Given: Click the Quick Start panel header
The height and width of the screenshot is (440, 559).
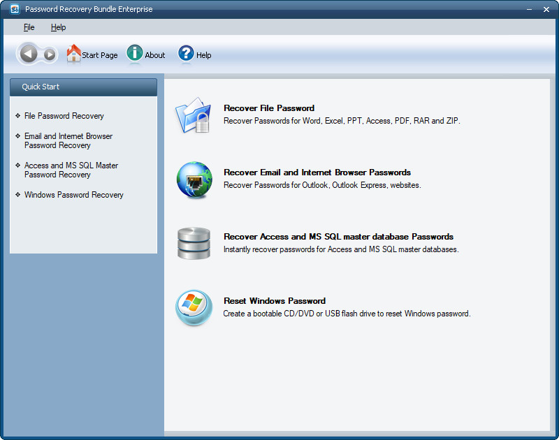Looking at the screenshot, I should [83, 87].
